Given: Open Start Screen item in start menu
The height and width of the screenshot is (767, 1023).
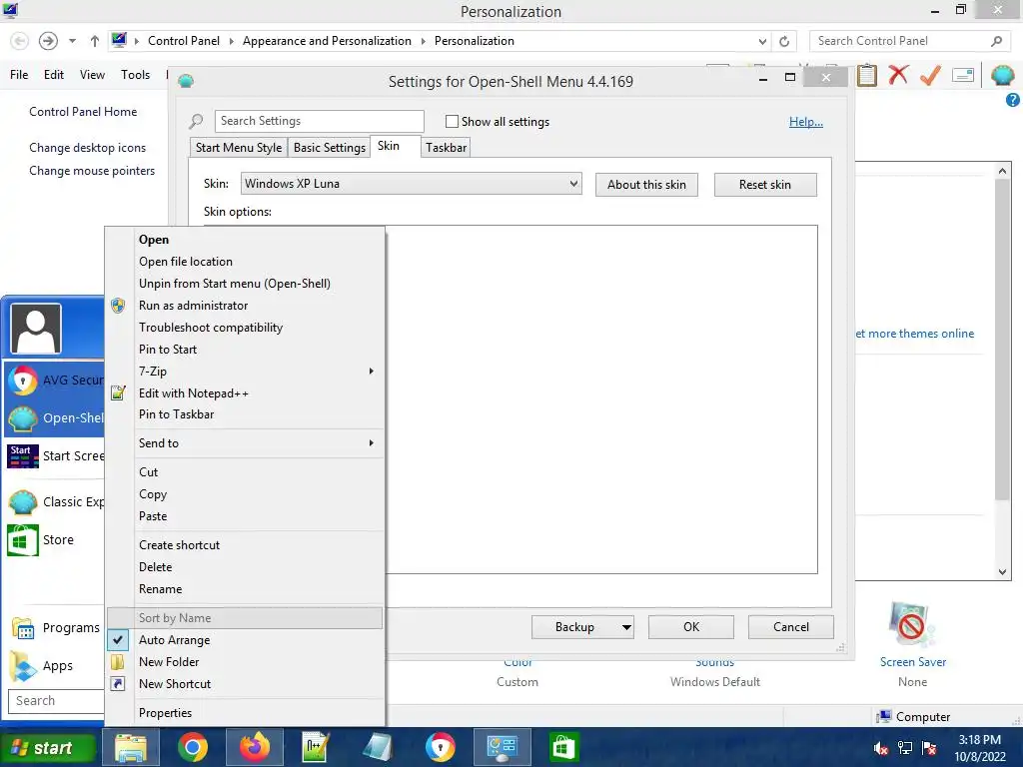Looking at the screenshot, I should (x=55, y=455).
